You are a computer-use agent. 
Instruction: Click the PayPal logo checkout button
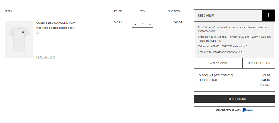[234, 110]
